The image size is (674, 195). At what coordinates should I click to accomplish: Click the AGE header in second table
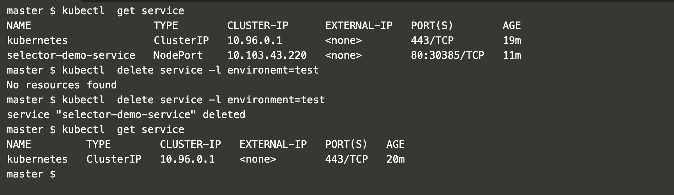point(395,144)
